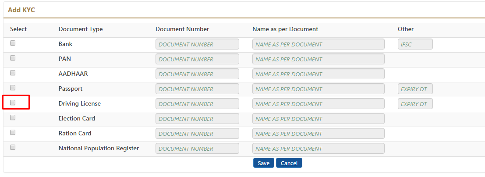Image resolution: width=485 pixels, height=177 pixels.
Task: Click the Bank IFSC field
Action: point(415,44)
